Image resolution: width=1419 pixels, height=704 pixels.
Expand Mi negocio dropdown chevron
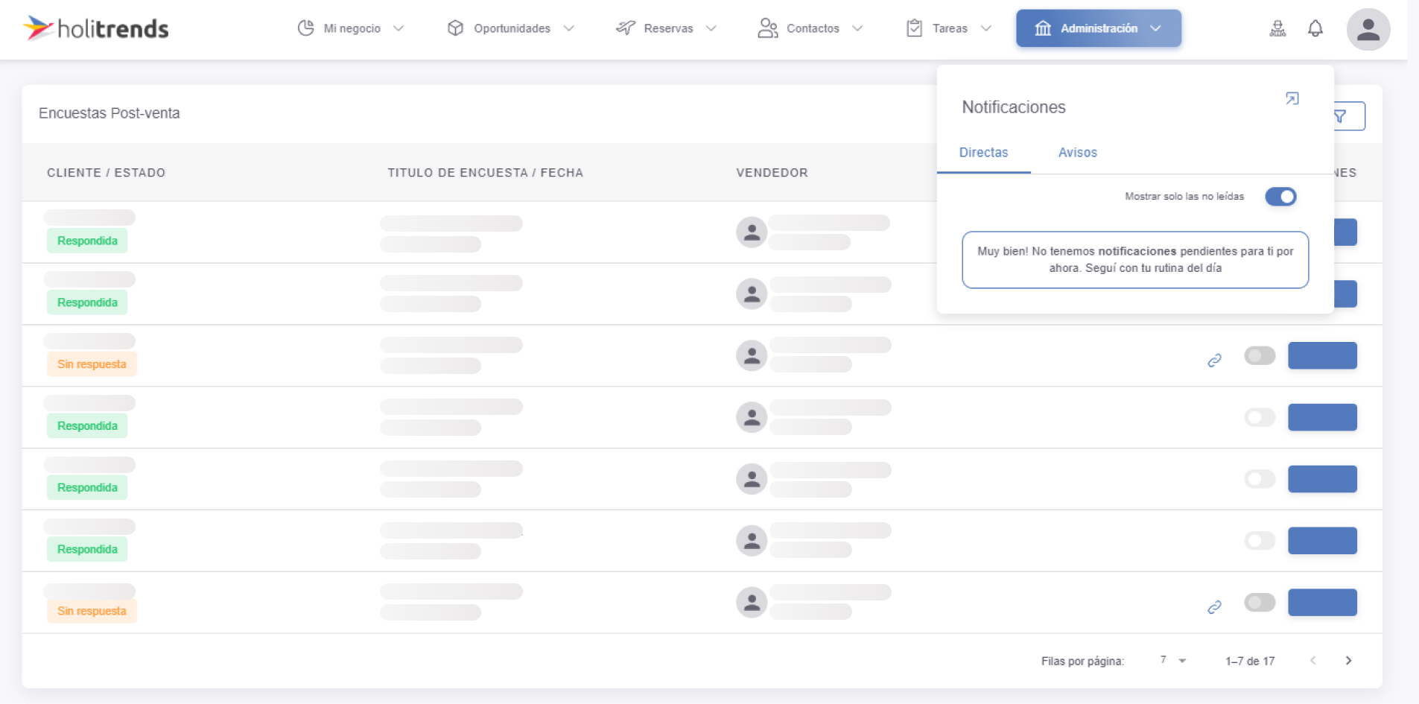[399, 28]
